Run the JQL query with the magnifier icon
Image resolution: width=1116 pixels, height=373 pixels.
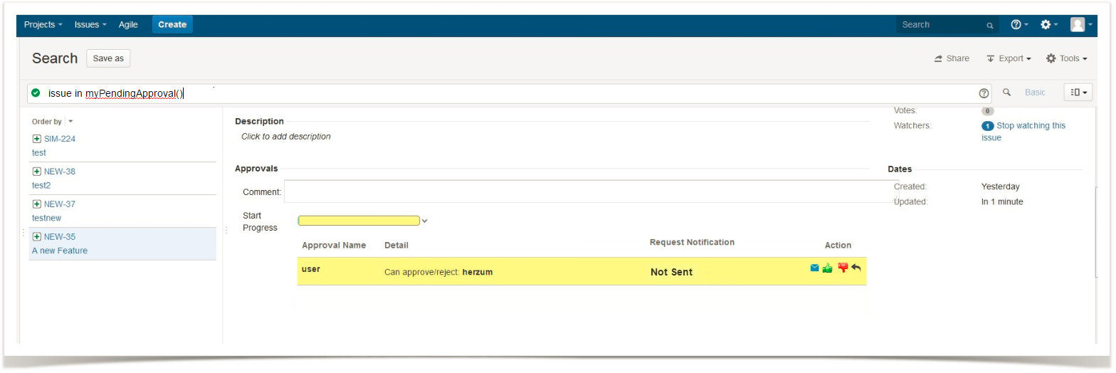point(1006,93)
